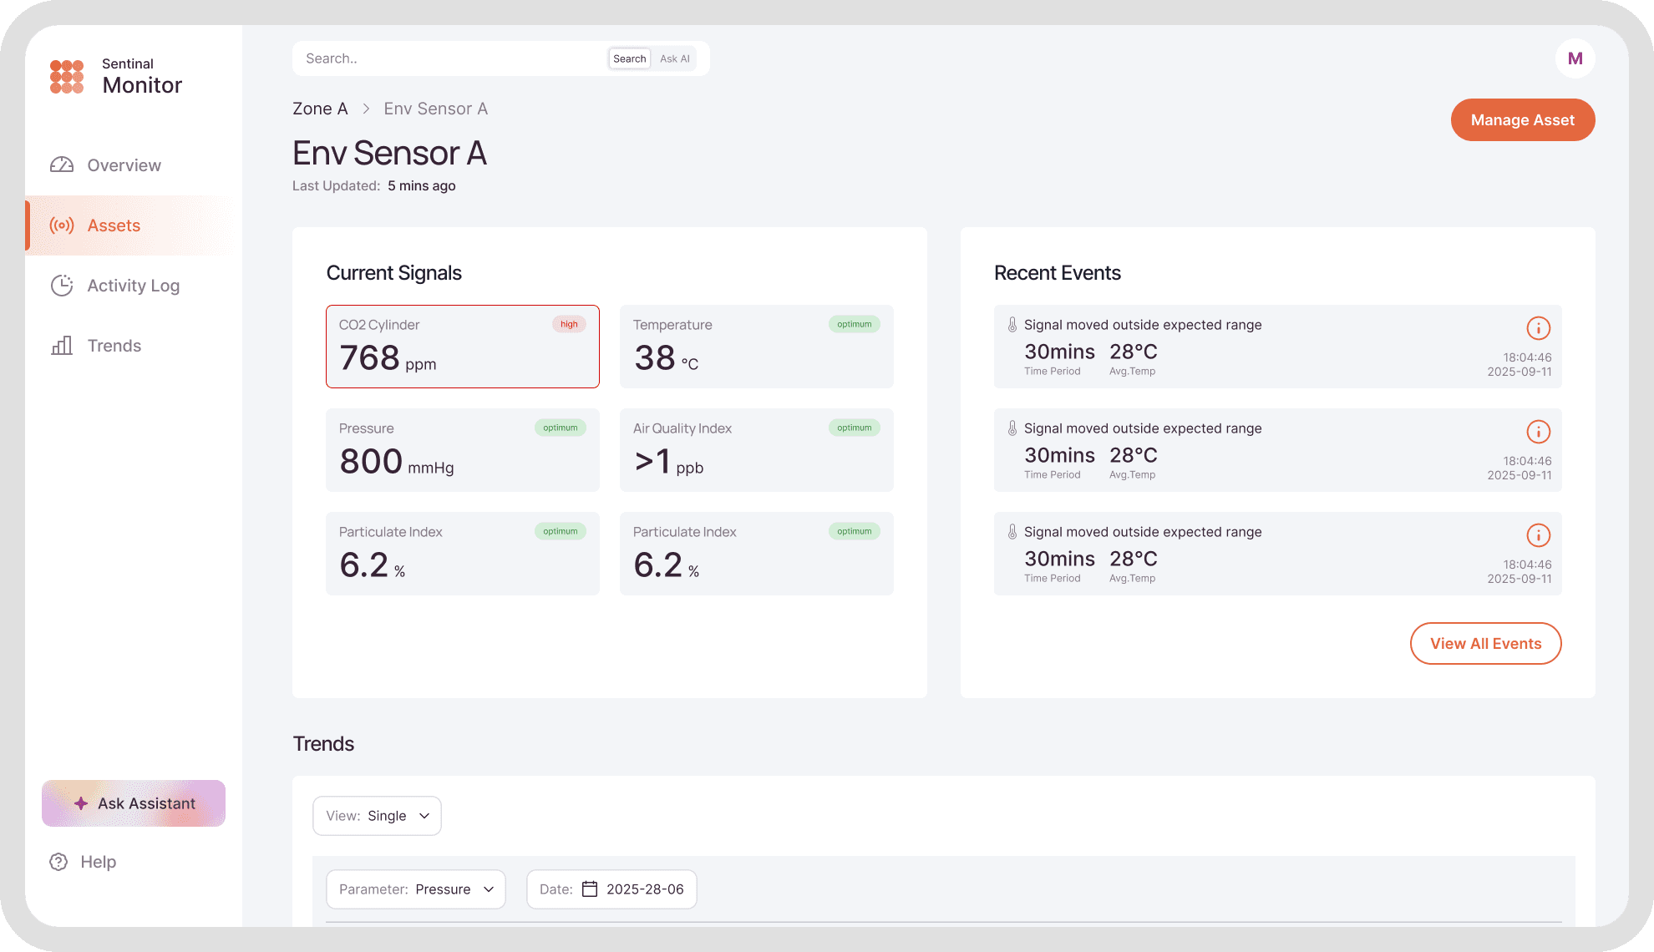Go to Activity Log in sidebar
The width and height of the screenshot is (1654, 952).
[133, 286]
